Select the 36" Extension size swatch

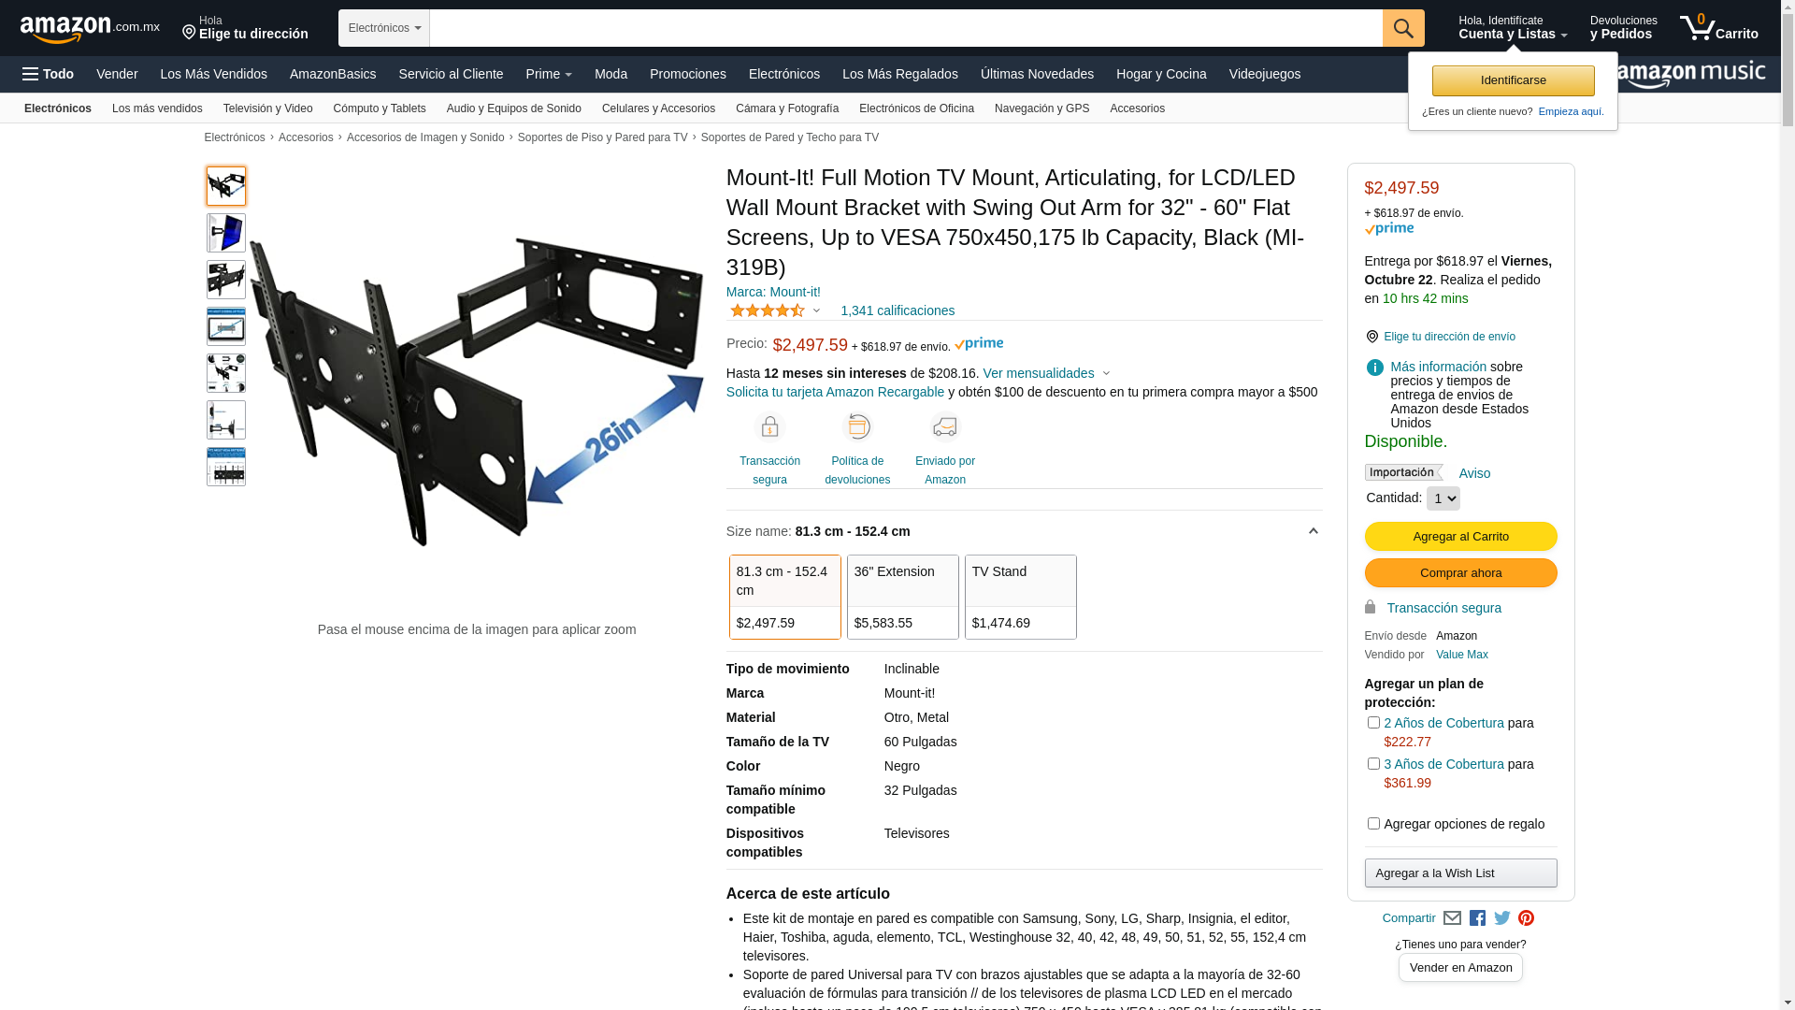pos(903,597)
